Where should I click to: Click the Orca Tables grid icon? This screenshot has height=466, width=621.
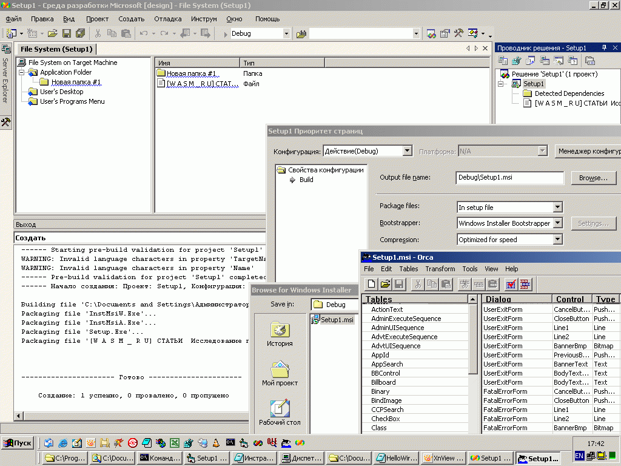coord(525,284)
